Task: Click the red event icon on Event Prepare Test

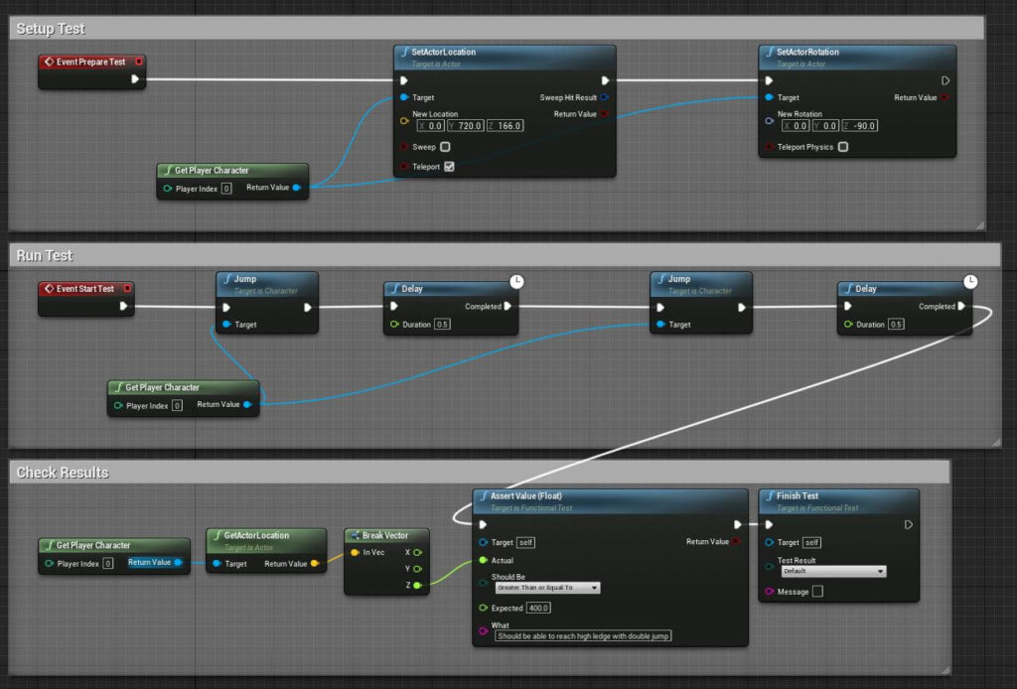Action: (50, 62)
